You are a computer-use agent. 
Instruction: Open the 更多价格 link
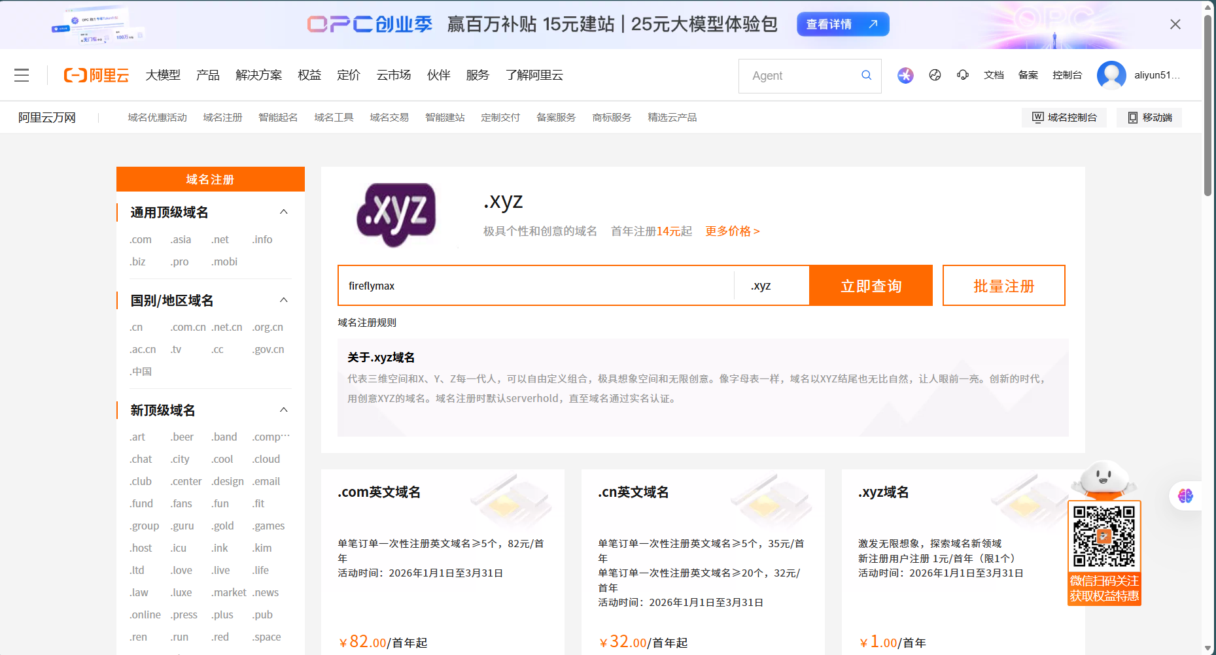click(x=733, y=231)
